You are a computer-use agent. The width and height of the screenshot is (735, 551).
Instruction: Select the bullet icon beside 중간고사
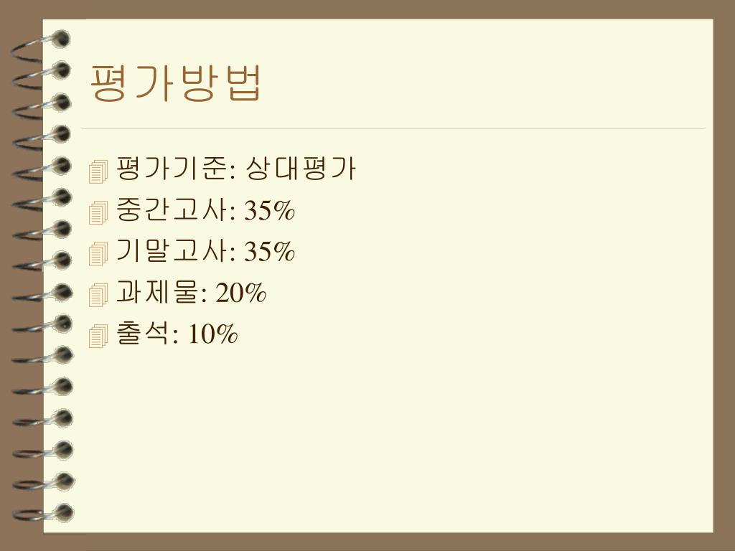pos(98,212)
